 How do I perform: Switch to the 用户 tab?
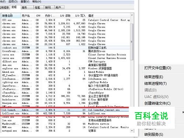(59, 7)
